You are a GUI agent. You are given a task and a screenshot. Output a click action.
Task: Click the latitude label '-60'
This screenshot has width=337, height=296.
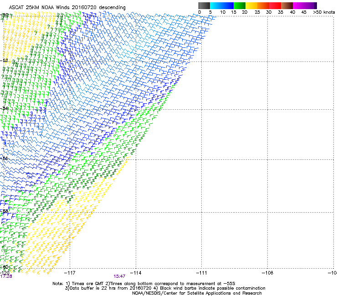coord(4,267)
